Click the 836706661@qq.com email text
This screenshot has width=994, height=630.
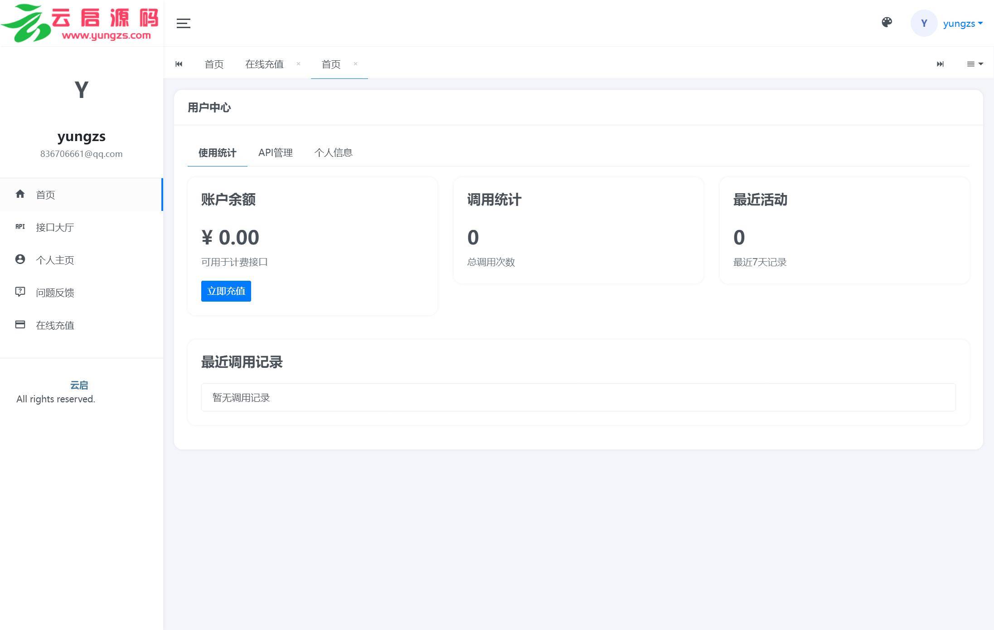pyautogui.click(x=82, y=154)
